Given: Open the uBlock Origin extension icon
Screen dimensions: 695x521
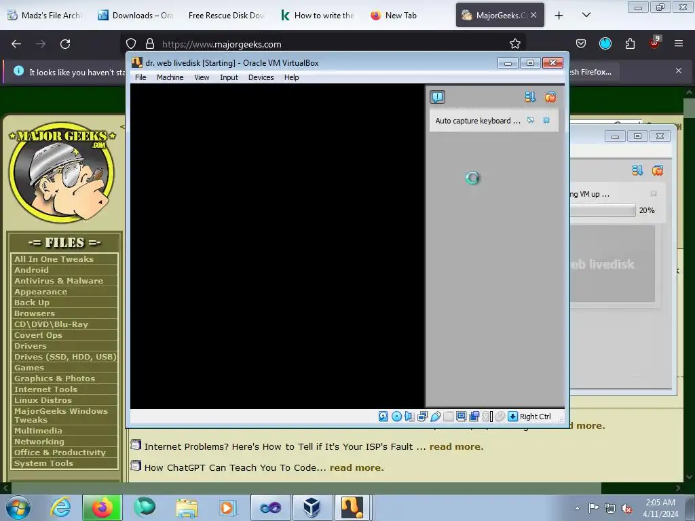Looking at the screenshot, I should pyautogui.click(x=654, y=43).
